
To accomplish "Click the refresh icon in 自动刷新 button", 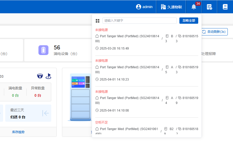I will (204, 32).
